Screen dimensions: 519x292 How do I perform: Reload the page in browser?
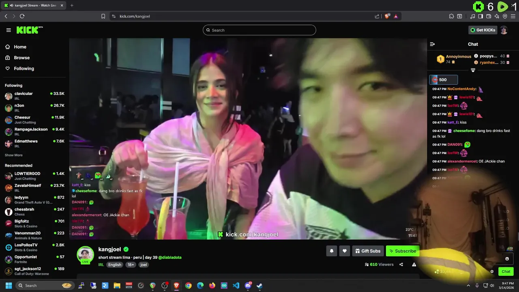tap(22, 16)
